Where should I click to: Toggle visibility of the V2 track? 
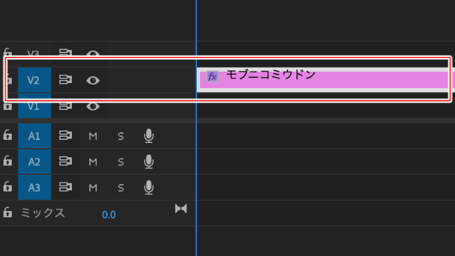93,81
